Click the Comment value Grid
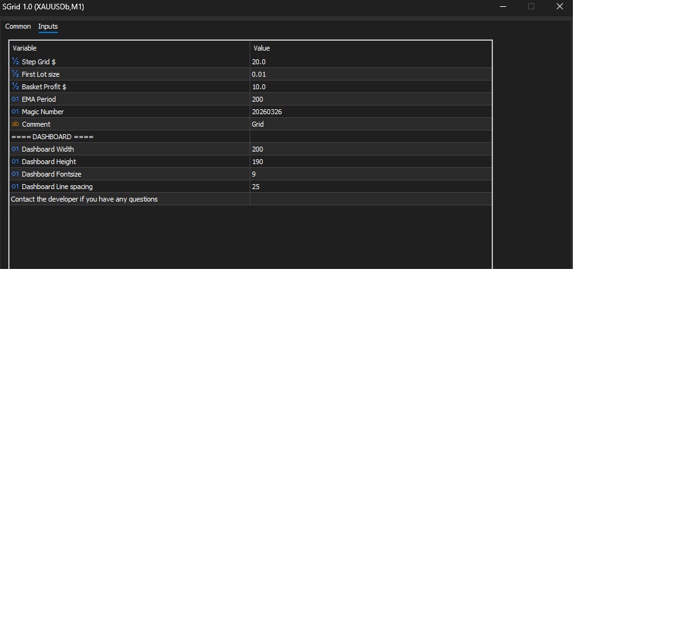The height and width of the screenshot is (639, 674). (x=371, y=124)
